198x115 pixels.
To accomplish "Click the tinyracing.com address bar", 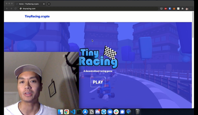I will point(88,9).
